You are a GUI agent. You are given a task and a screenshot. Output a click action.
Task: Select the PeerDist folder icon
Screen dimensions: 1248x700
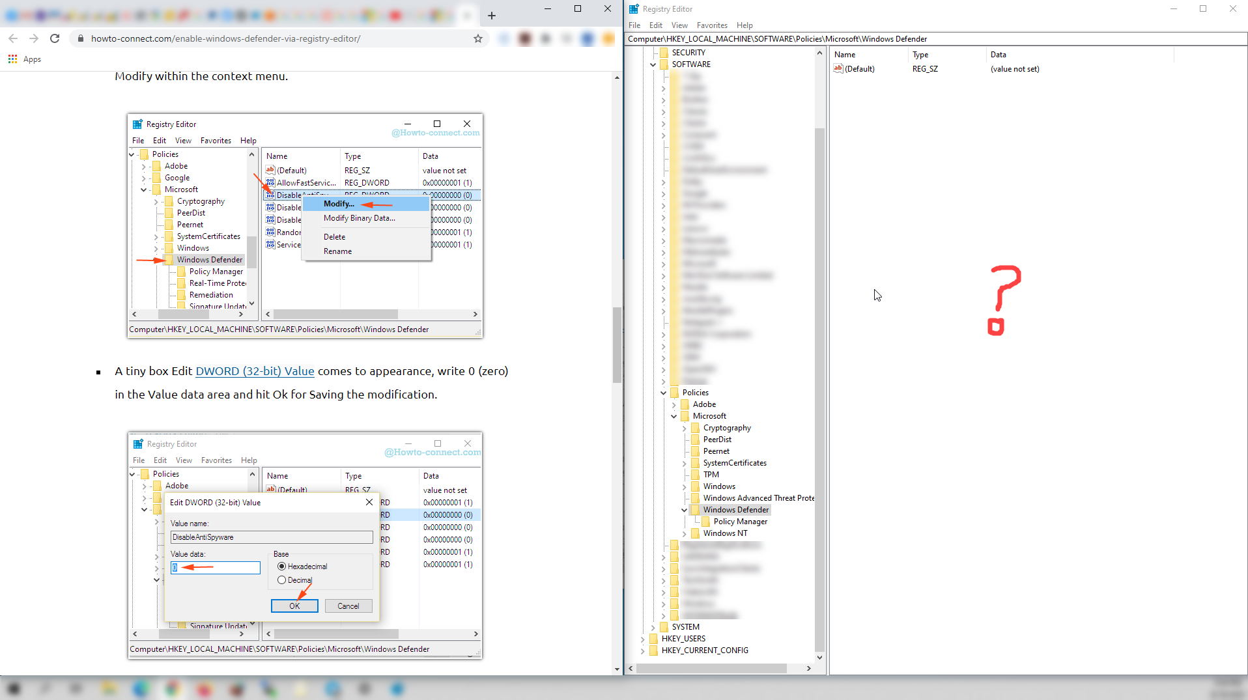[x=695, y=440]
